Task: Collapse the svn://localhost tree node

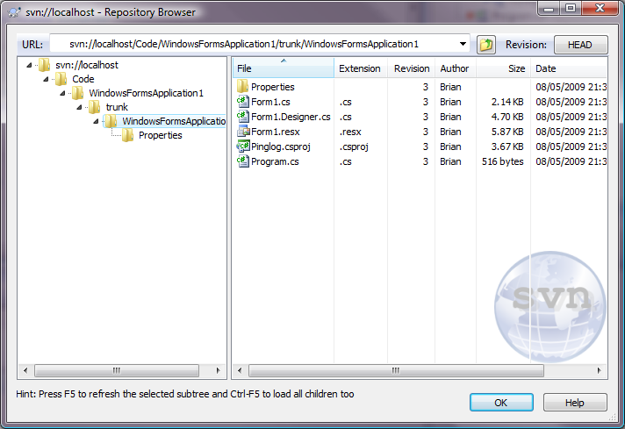Action: point(29,65)
